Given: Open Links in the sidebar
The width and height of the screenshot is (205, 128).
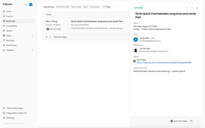Looking at the screenshot, I should (x=18, y=11).
